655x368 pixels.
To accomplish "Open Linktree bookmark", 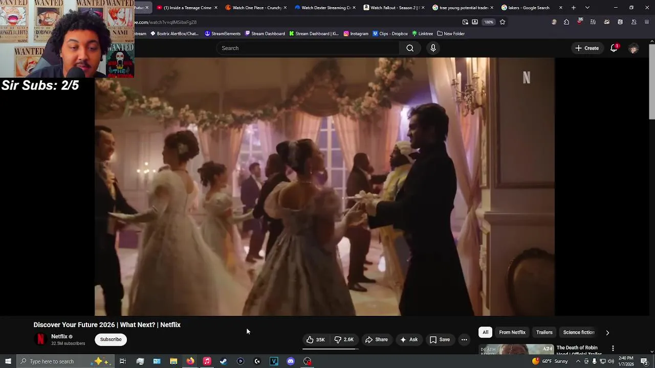I will (422, 34).
